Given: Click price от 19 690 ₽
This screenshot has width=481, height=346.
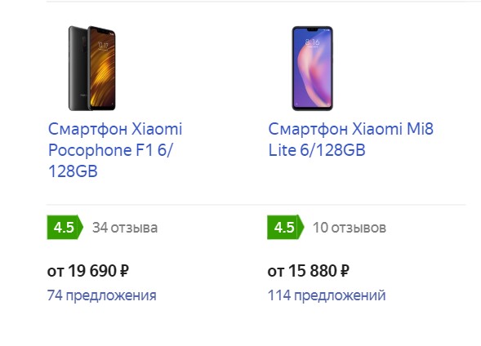Looking at the screenshot, I should (87, 271).
